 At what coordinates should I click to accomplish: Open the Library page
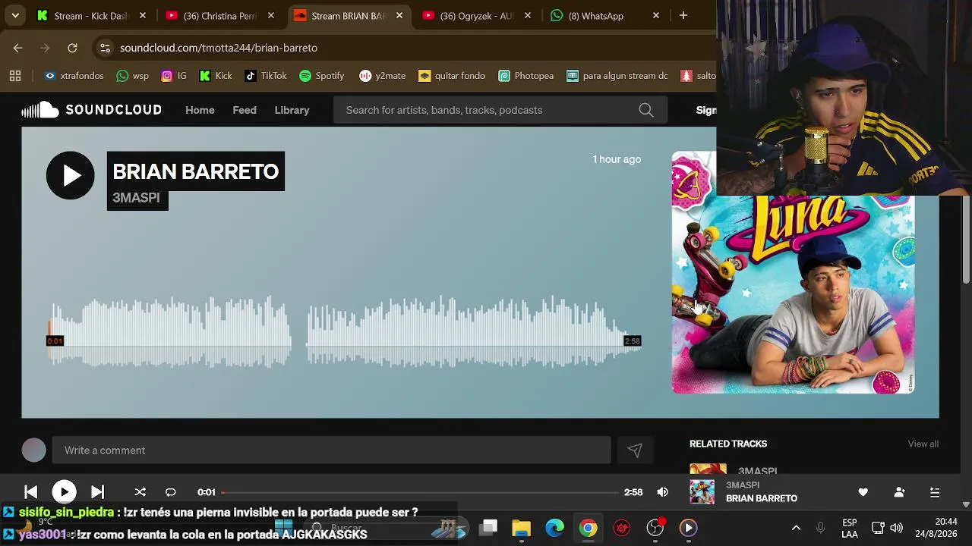(x=292, y=110)
